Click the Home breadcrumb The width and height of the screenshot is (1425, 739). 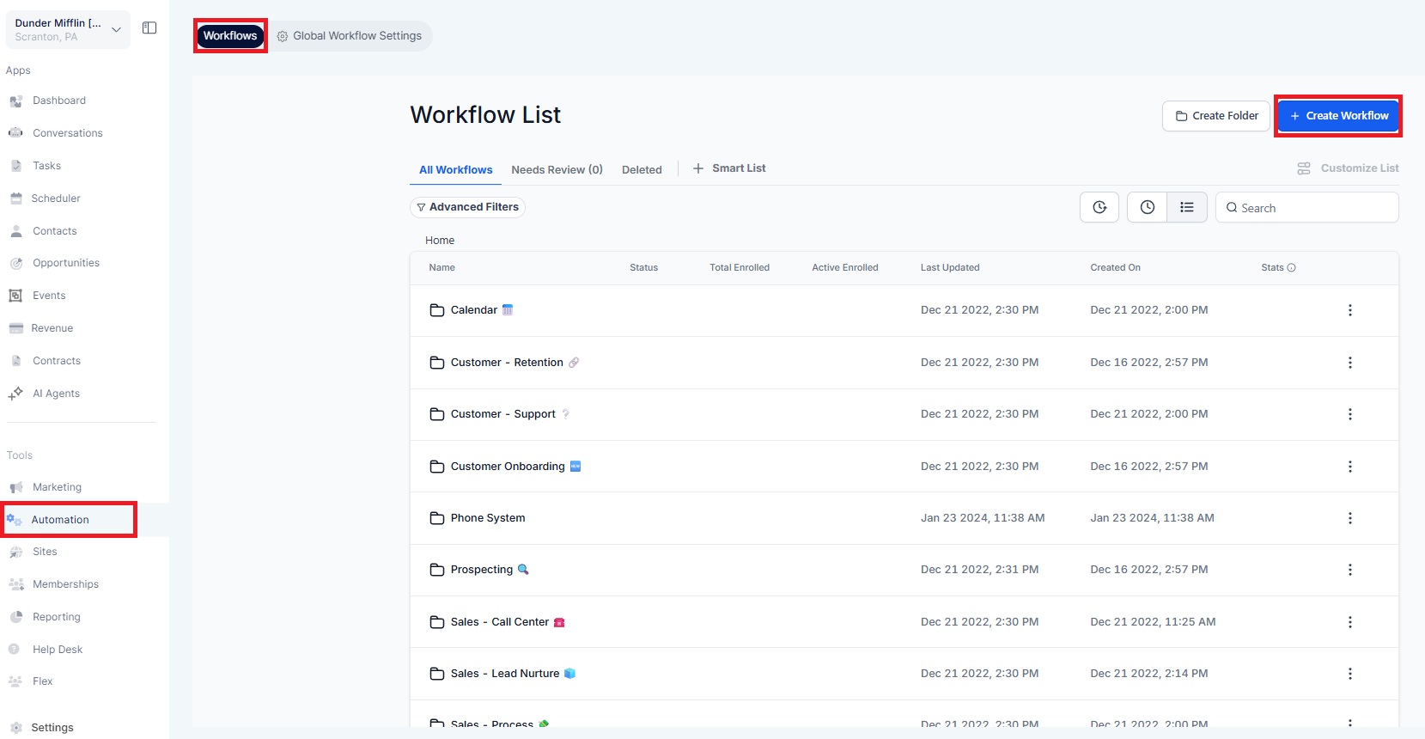tap(440, 241)
